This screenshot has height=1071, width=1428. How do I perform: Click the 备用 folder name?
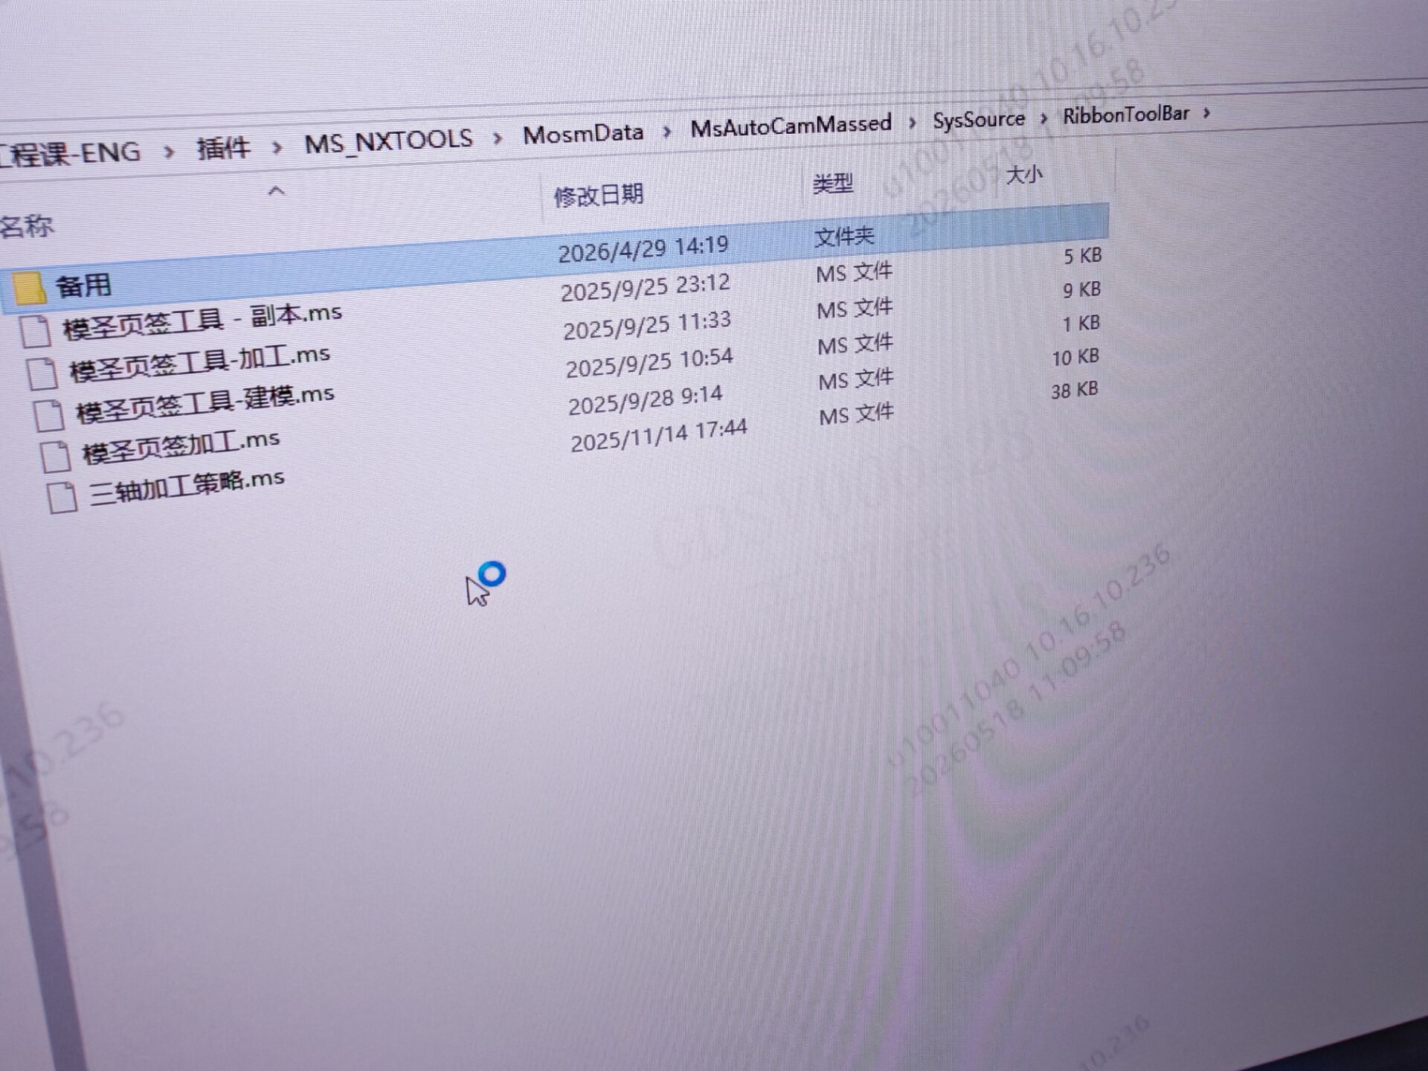[83, 285]
